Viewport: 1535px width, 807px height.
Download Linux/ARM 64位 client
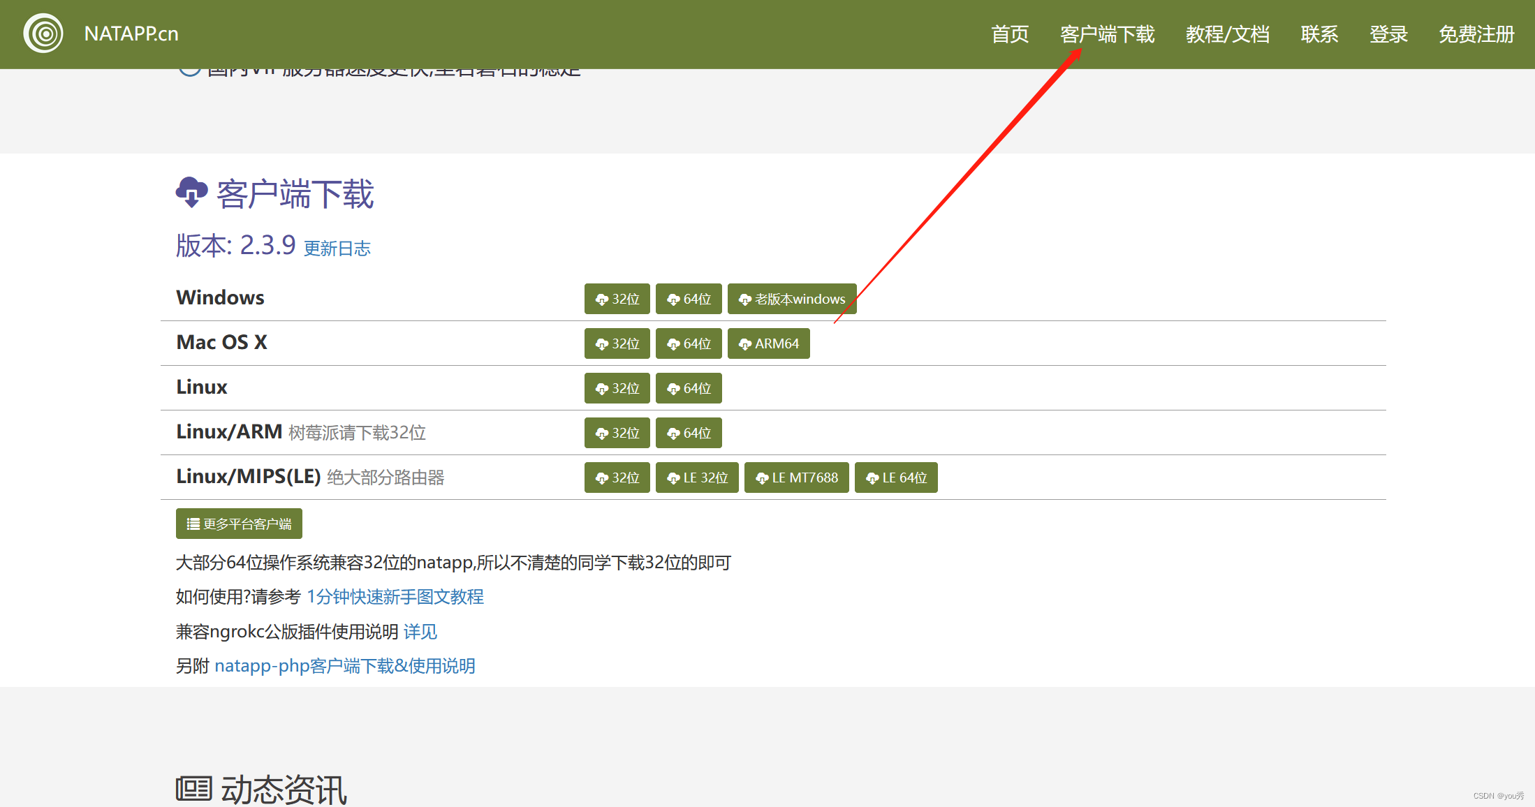click(689, 433)
